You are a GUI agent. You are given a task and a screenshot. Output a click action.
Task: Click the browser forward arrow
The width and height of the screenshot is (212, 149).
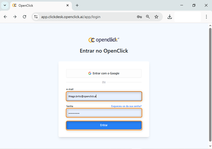(x=15, y=17)
